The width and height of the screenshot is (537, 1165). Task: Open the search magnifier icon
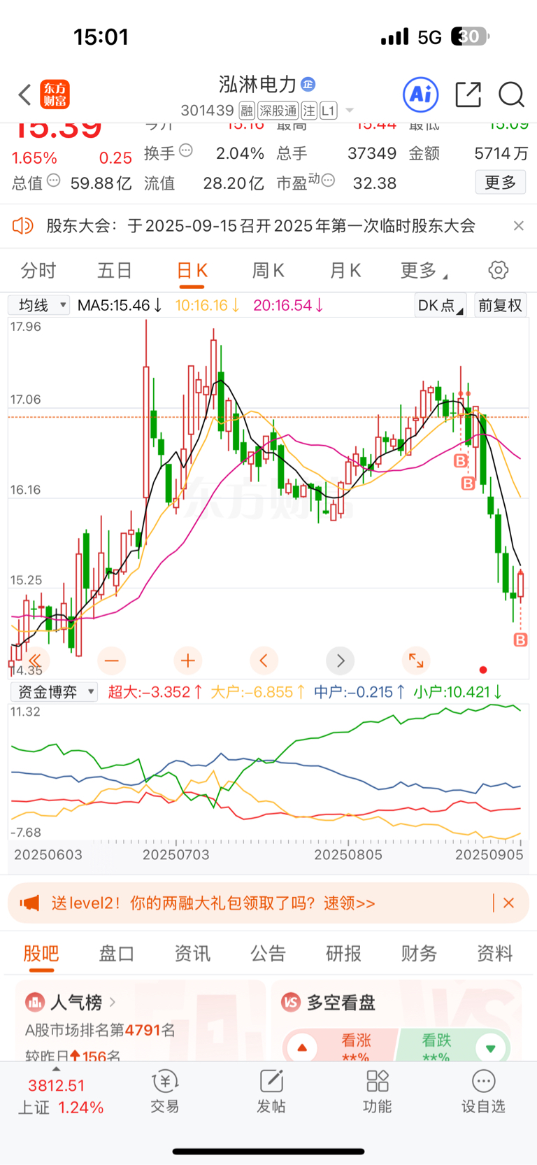(x=511, y=94)
